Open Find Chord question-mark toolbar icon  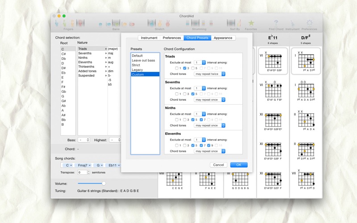pos(276,23)
